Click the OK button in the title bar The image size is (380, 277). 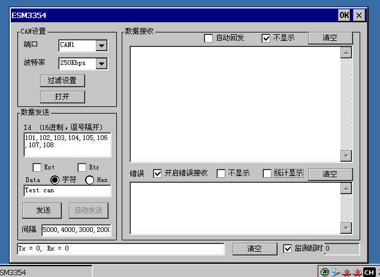point(344,15)
